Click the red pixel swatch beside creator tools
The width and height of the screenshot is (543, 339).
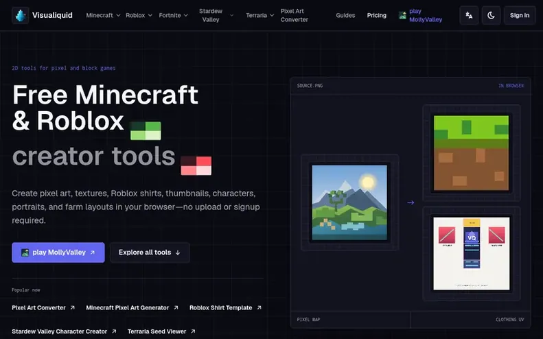[196, 165]
